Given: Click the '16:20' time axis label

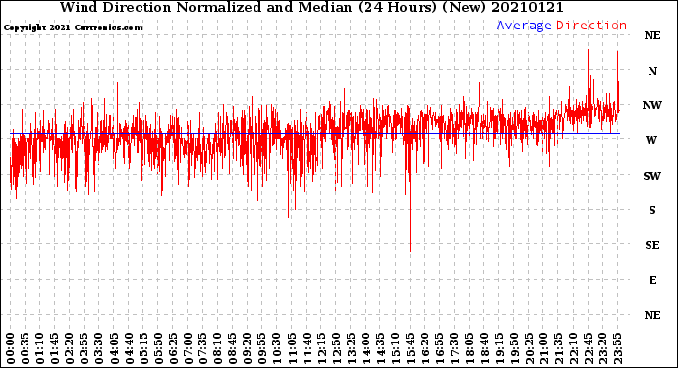Looking at the screenshot, I should tap(424, 349).
